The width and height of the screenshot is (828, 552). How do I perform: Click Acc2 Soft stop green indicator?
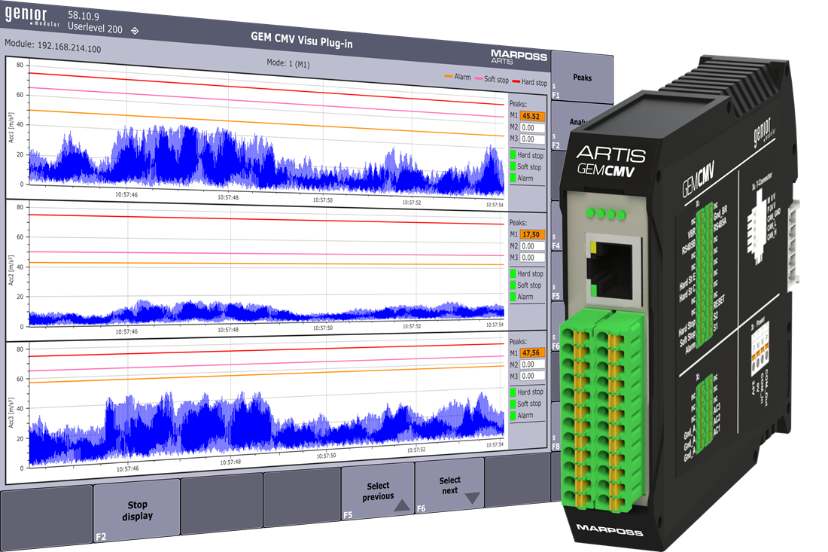513,285
